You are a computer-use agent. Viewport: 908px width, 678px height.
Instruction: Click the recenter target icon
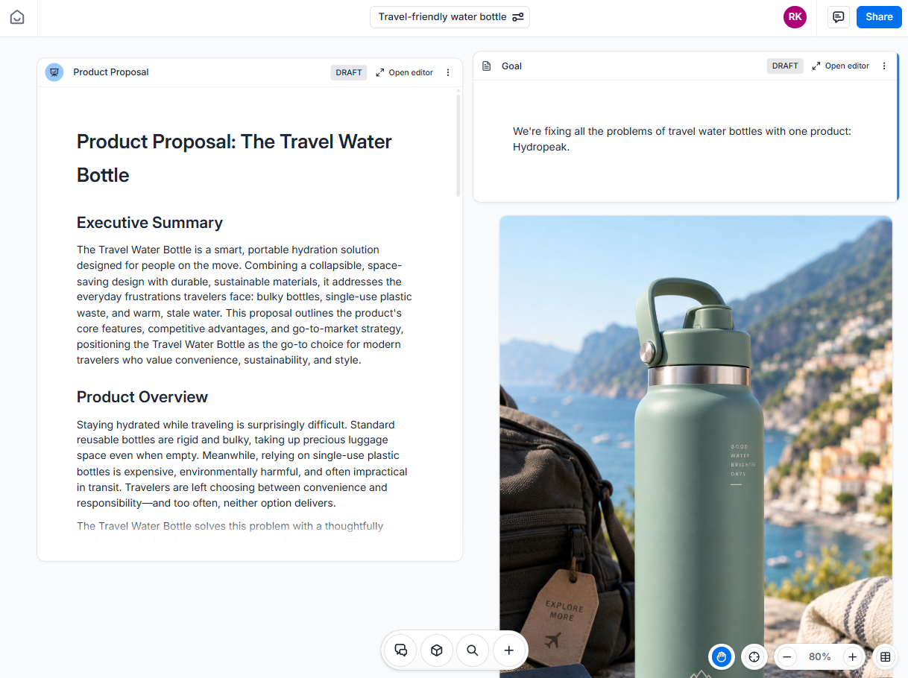tap(754, 656)
